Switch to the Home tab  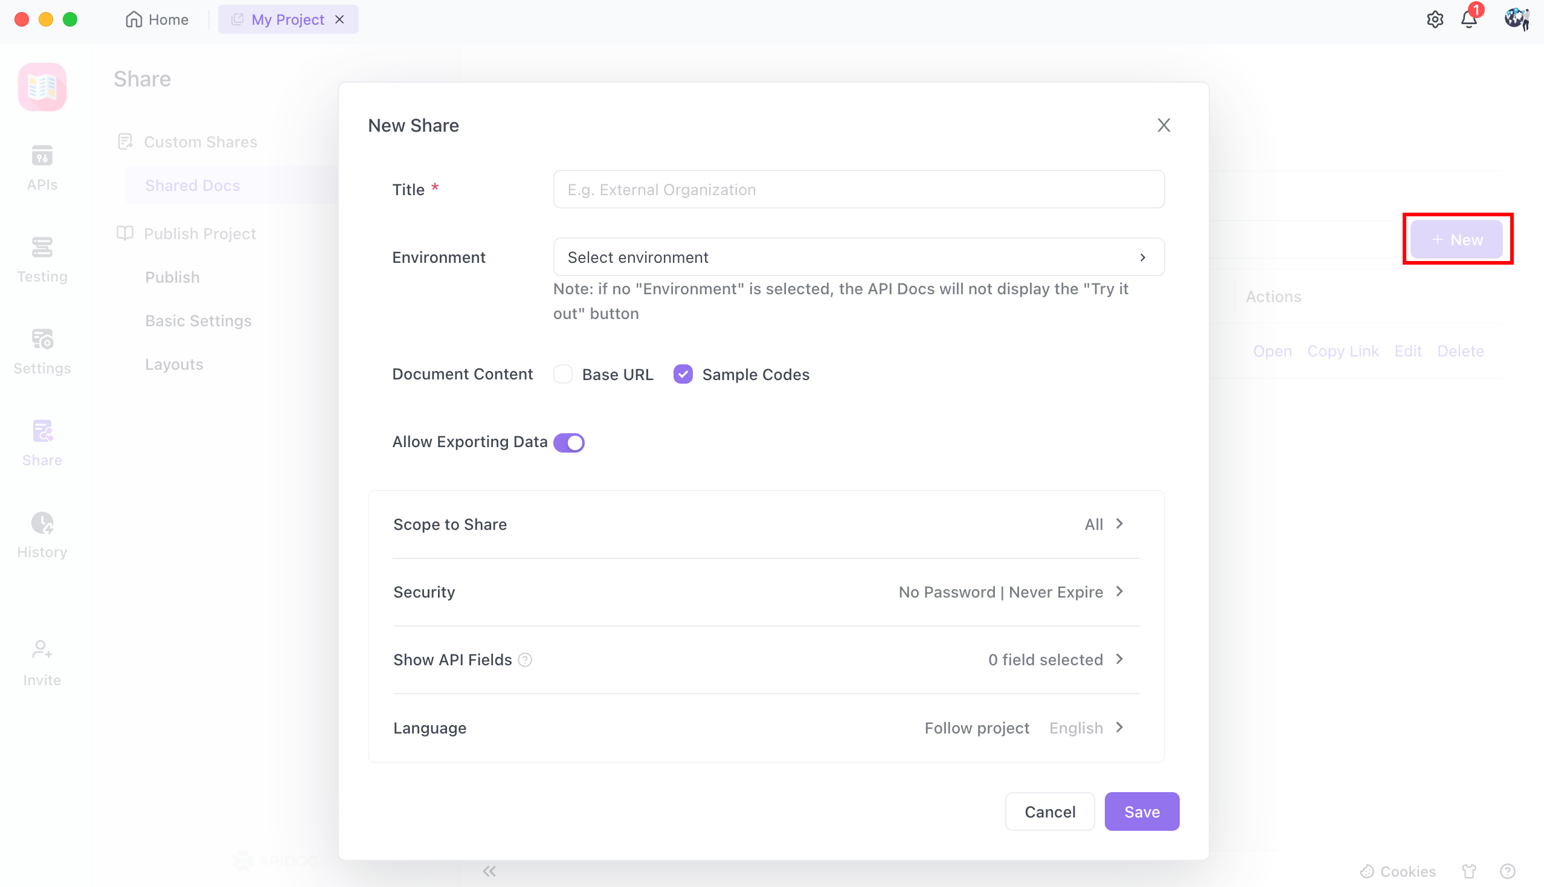(x=157, y=19)
